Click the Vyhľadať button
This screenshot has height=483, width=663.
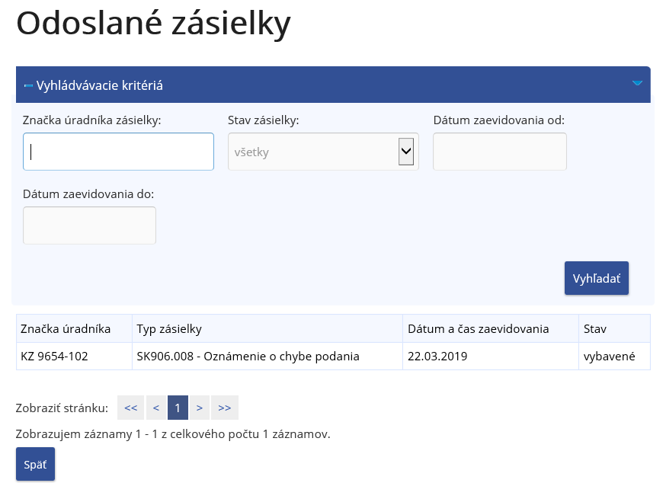pos(597,278)
